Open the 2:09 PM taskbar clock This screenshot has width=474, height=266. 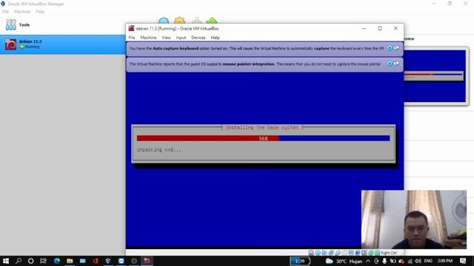445,261
